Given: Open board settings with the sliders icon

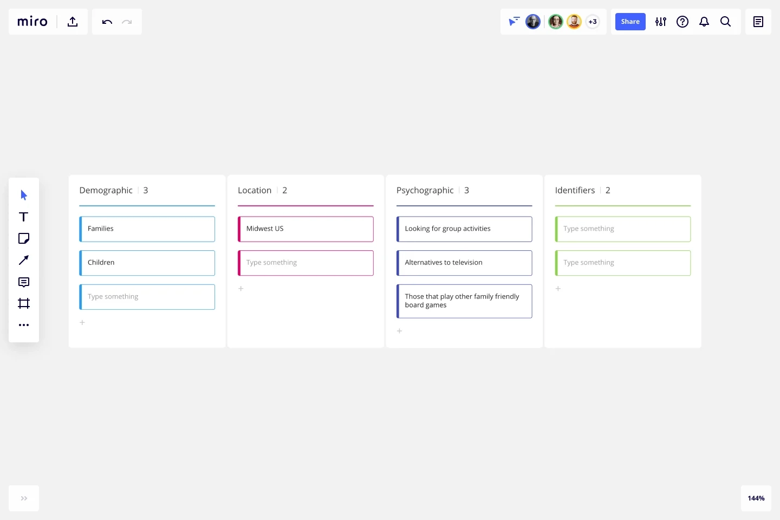Looking at the screenshot, I should [x=661, y=22].
